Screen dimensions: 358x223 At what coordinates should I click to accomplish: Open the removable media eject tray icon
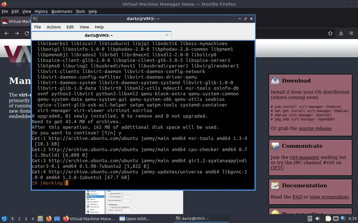point(310,219)
